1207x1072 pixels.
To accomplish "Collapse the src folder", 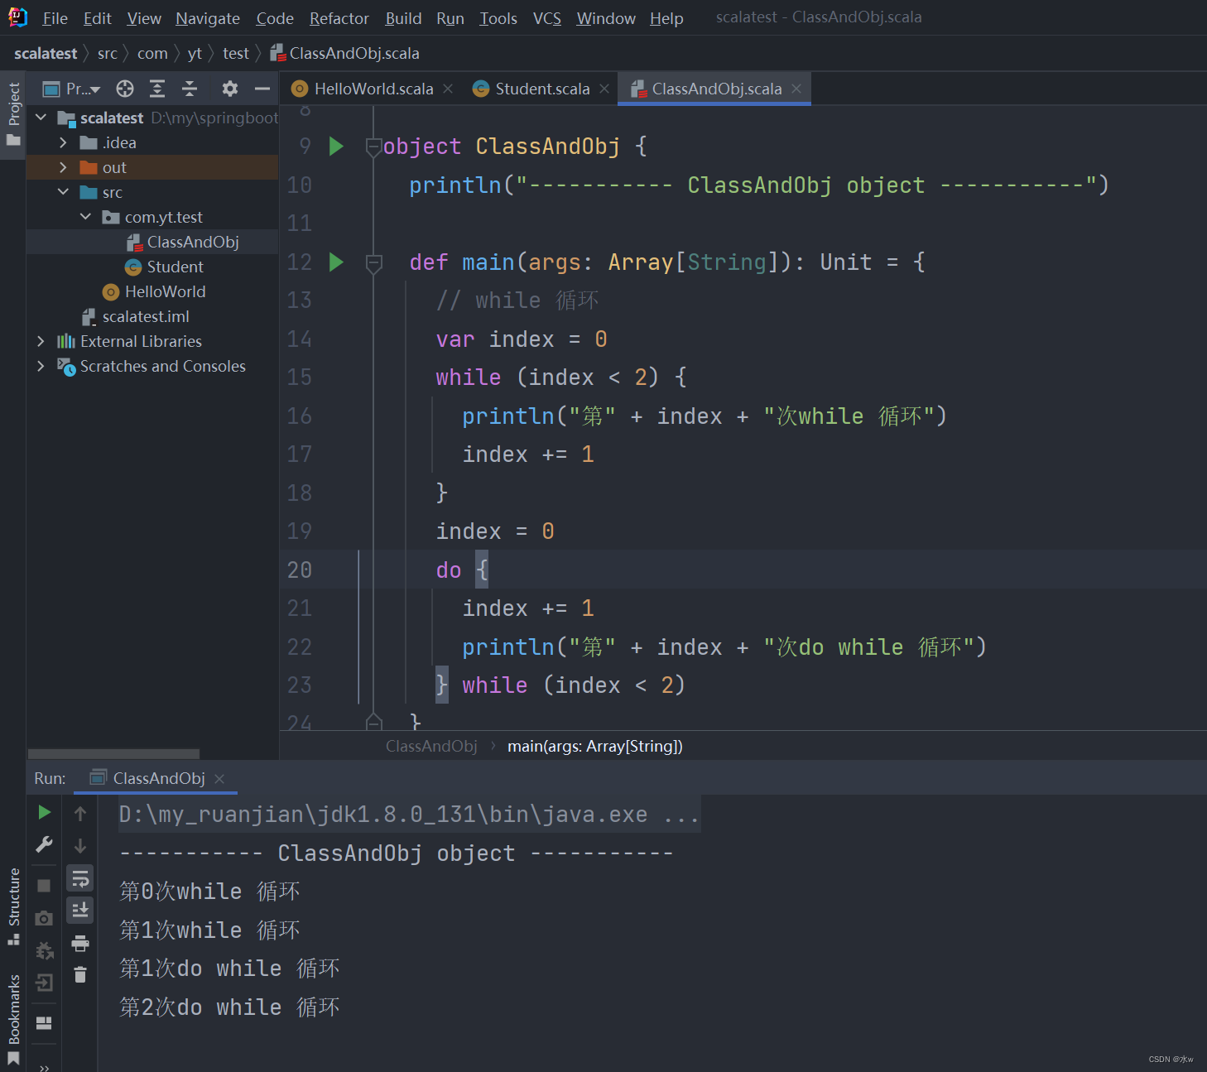I will pyautogui.click(x=63, y=192).
